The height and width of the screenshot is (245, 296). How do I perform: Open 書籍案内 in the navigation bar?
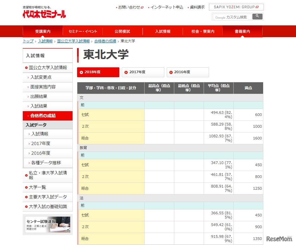click(242, 31)
